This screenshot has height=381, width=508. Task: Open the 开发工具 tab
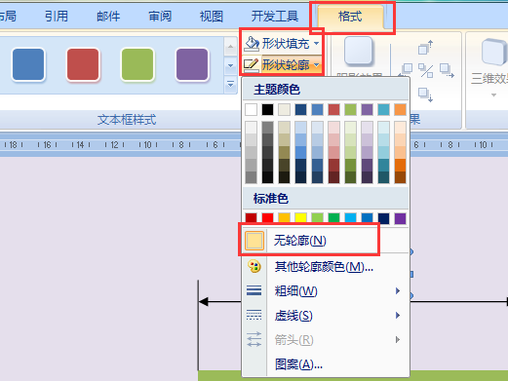coord(275,16)
